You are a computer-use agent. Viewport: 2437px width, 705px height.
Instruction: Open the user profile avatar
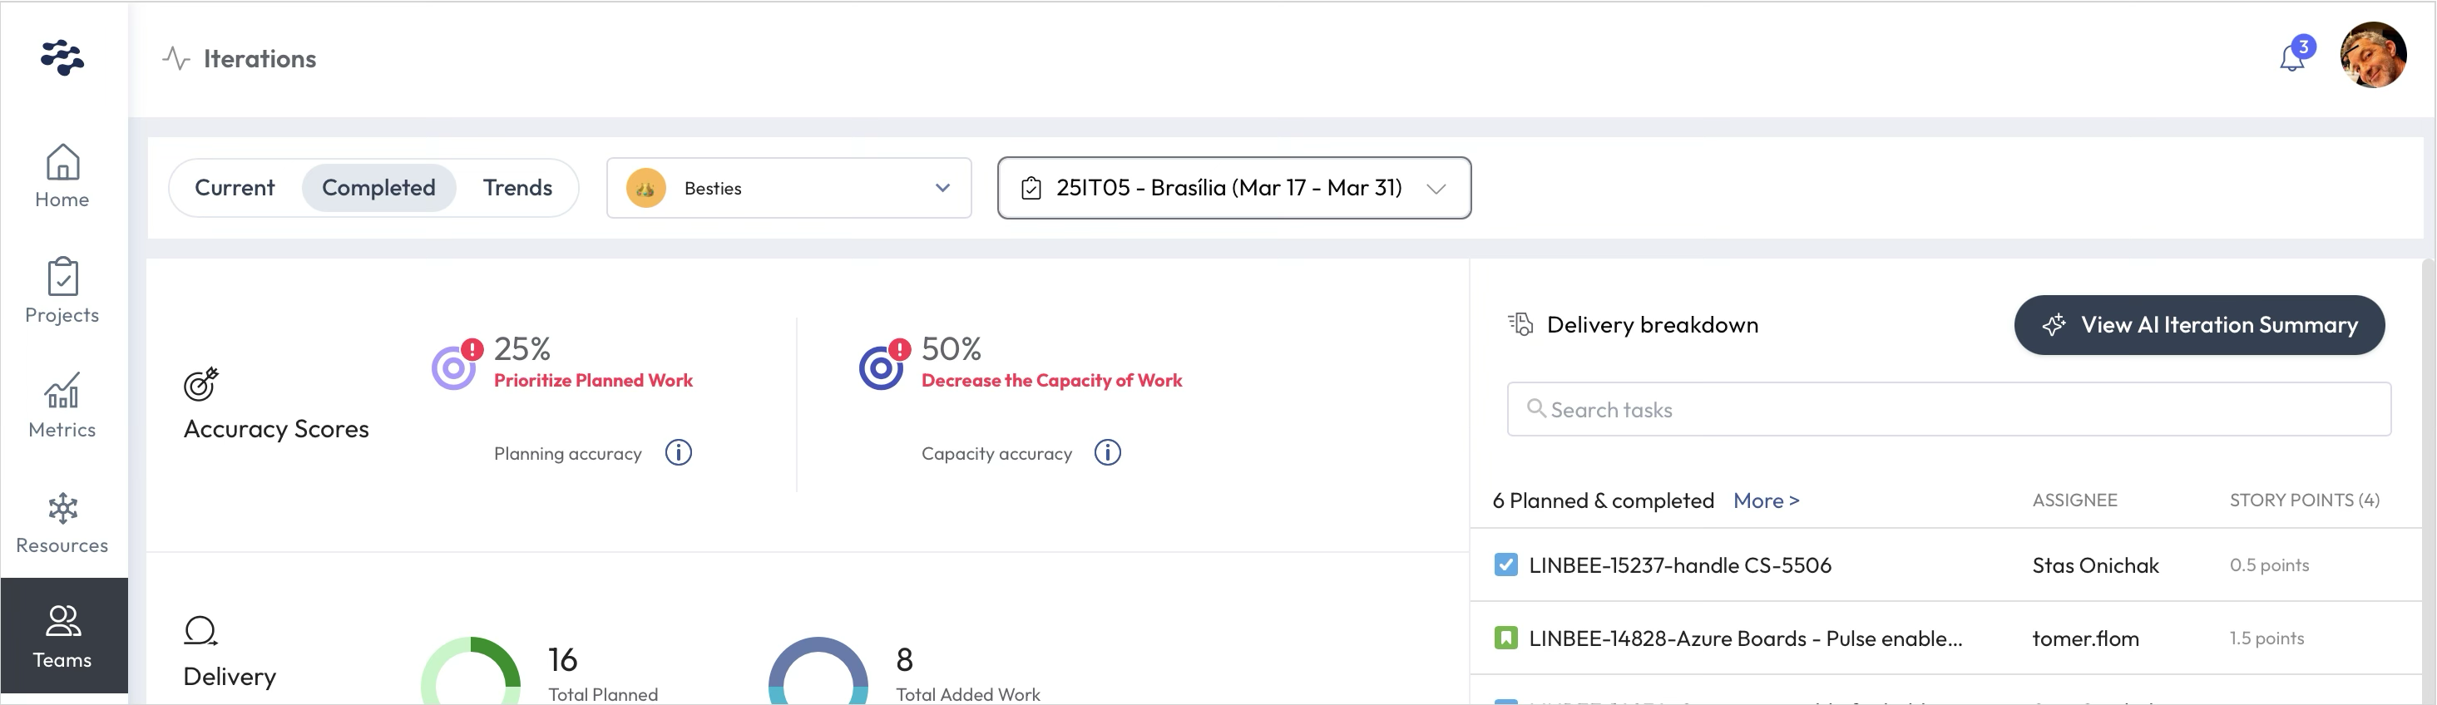point(2373,55)
